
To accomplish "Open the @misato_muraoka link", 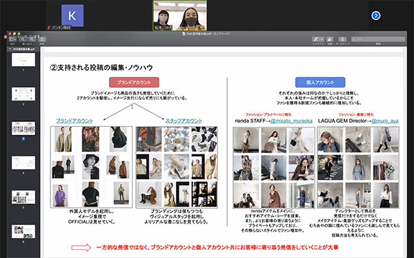I will point(291,121).
